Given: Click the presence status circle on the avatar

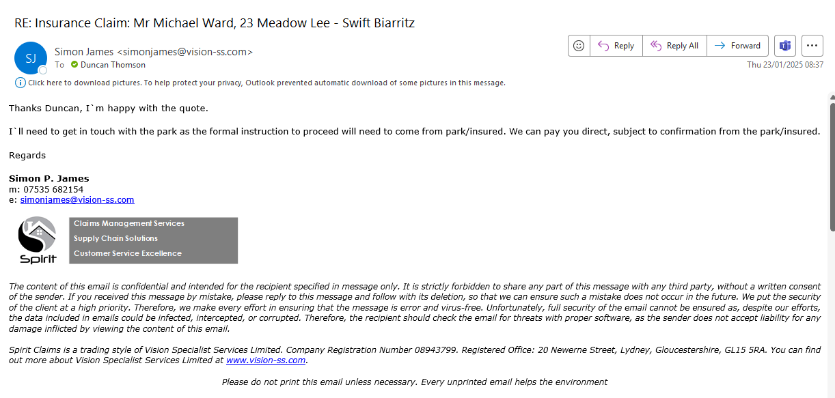Looking at the screenshot, I should point(43,70).
